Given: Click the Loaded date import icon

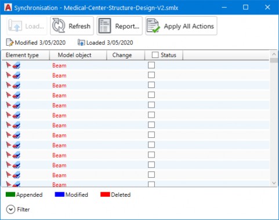Looking at the screenshot, I should 81,42.
